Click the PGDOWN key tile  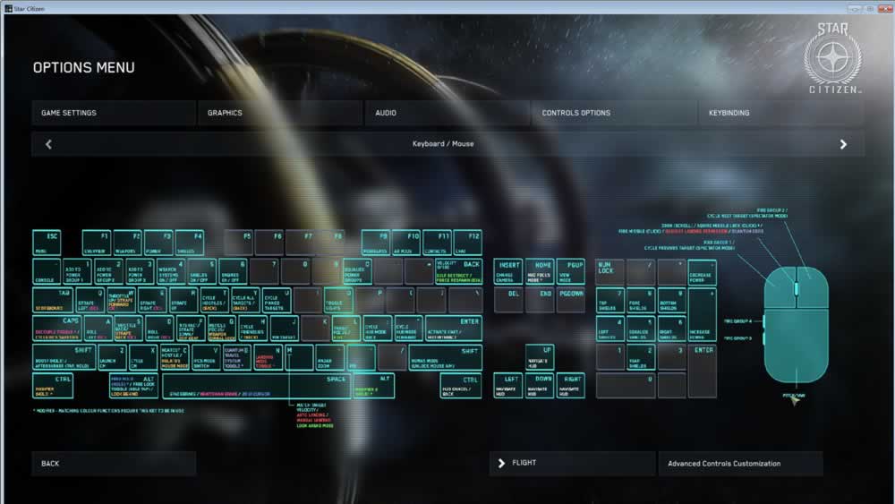tap(571, 300)
